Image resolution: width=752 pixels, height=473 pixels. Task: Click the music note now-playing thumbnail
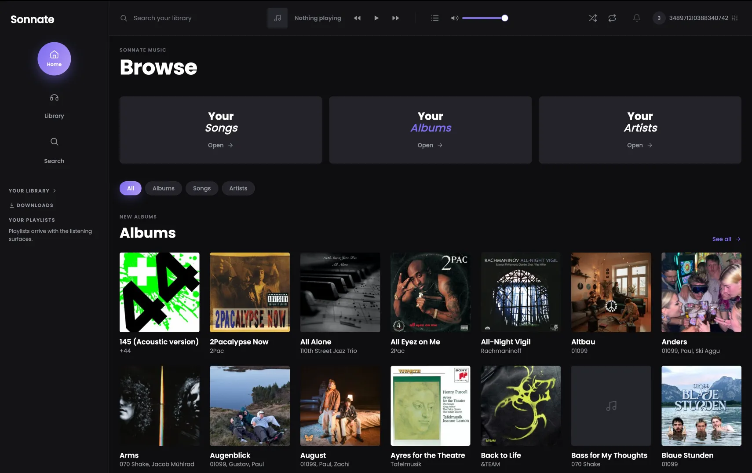coord(277,18)
